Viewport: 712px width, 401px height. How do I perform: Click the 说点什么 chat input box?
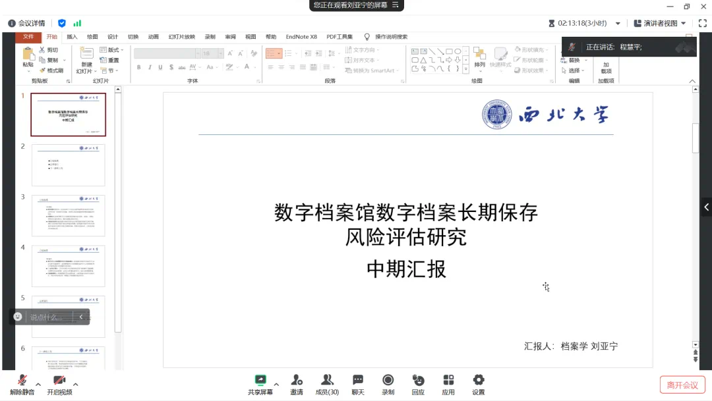click(x=46, y=317)
